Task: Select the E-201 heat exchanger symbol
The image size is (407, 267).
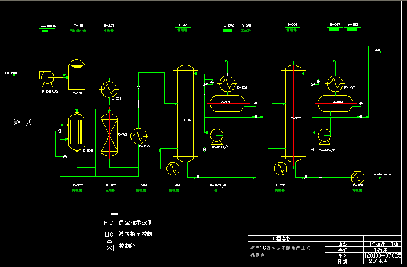Action: [x=108, y=90]
